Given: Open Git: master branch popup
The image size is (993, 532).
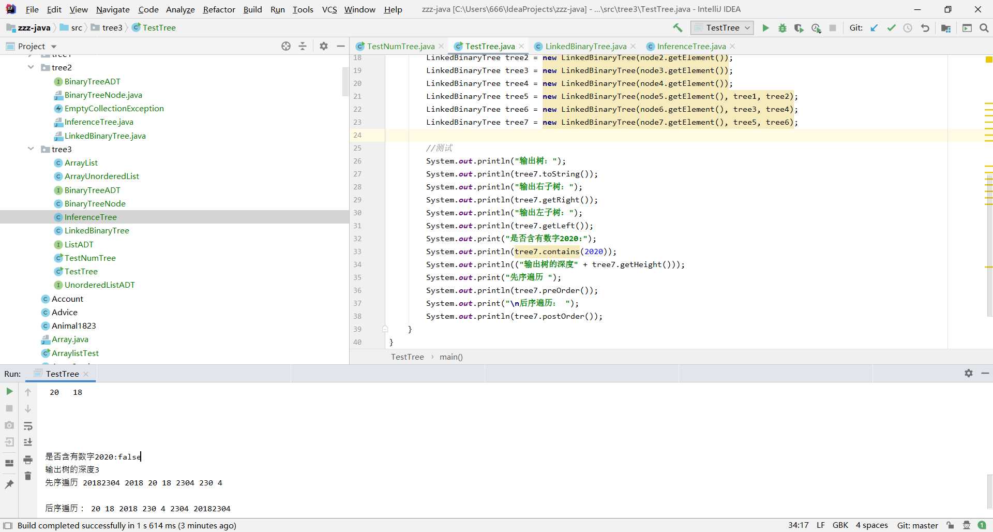Looking at the screenshot, I should pyautogui.click(x=917, y=525).
